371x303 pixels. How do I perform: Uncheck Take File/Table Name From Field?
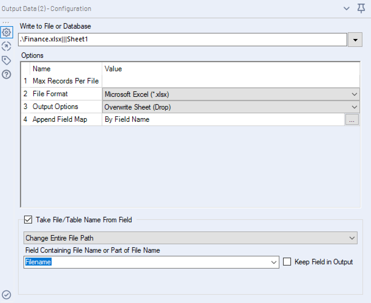[28, 220]
